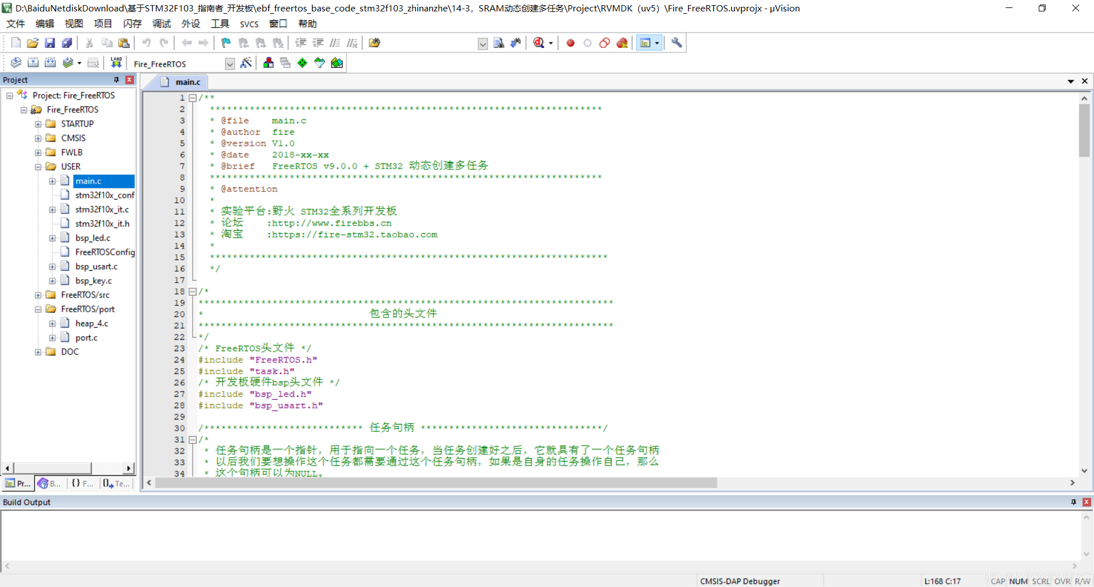Image resolution: width=1094 pixels, height=587 pixels.
Task: Switch to the main.c editor tab
Action: [181, 82]
